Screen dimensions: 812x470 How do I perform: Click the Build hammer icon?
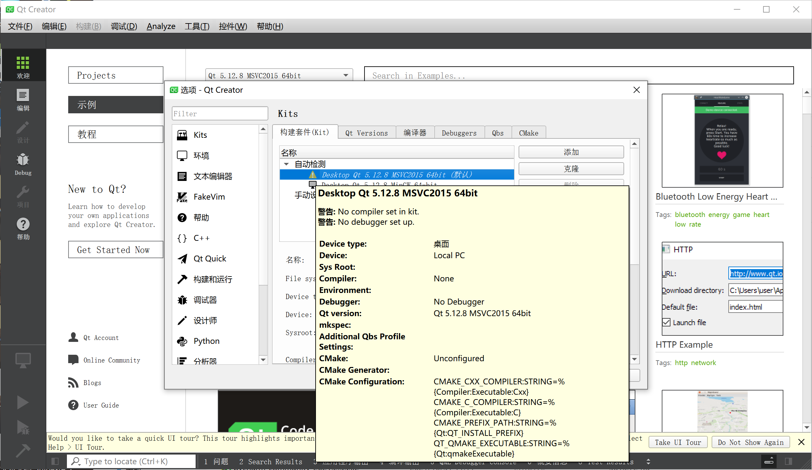[23, 451]
